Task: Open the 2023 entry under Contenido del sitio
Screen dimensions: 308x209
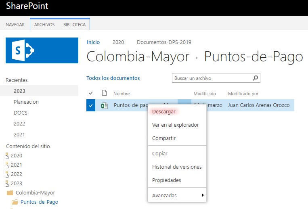Action: (17, 183)
